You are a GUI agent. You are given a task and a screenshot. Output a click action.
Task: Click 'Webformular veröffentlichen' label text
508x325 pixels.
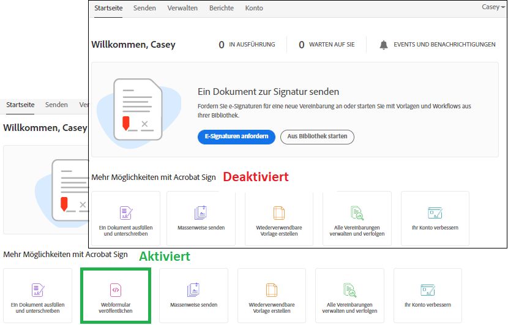(116, 308)
